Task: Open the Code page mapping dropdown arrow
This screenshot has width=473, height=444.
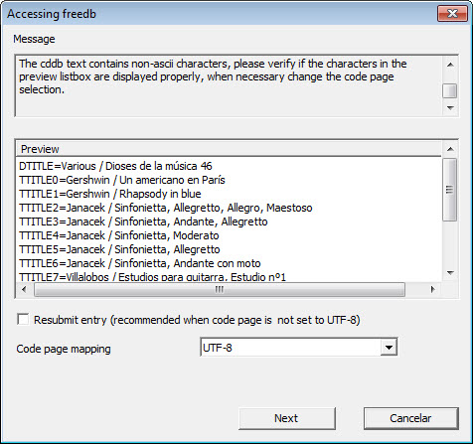Action: [389, 348]
